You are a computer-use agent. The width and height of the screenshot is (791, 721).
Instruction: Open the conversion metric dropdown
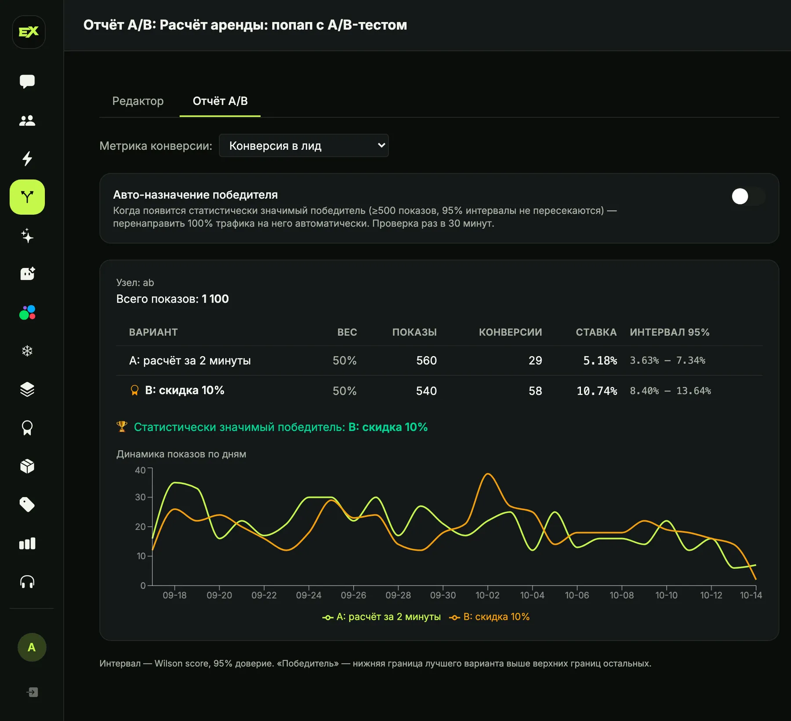pyautogui.click(x=304, y=145)
